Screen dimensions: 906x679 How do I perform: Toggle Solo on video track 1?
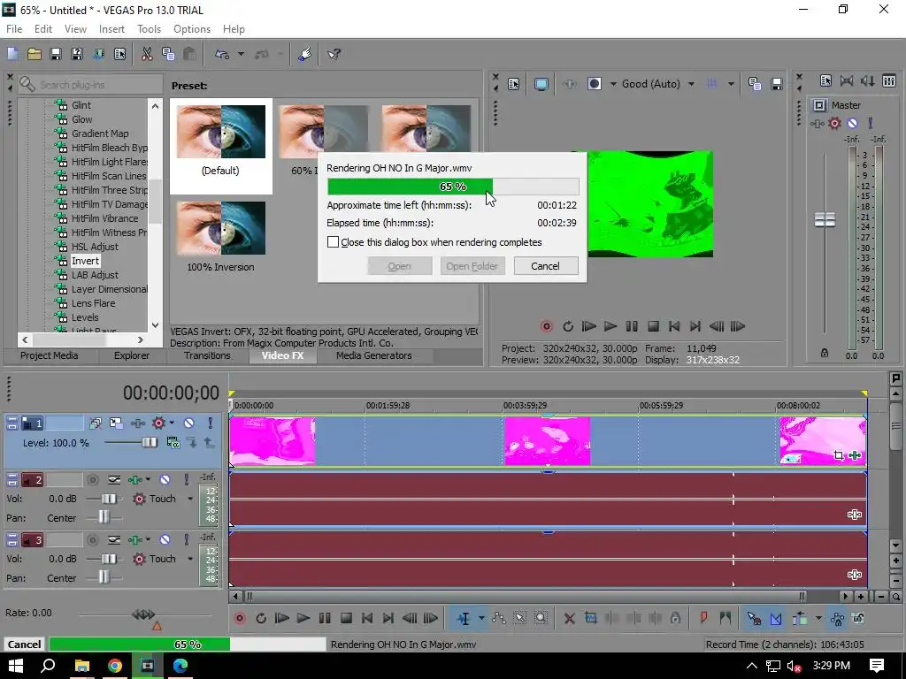coord(211,423)
